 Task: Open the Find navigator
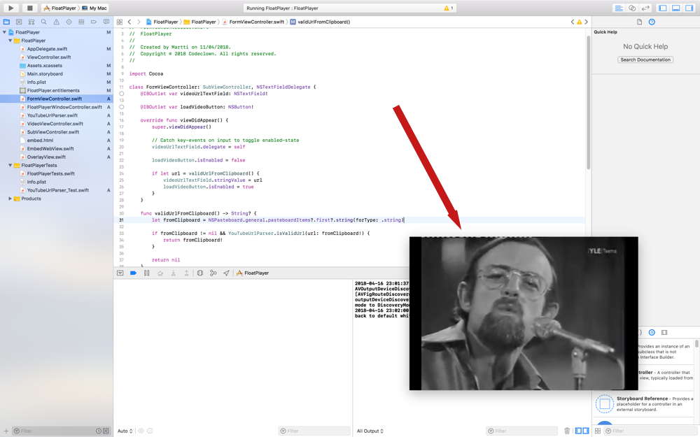(x=43, y=22)
